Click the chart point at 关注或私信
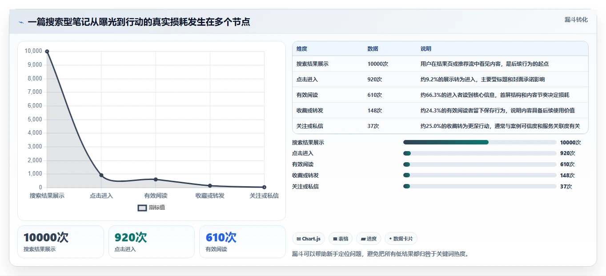 tap(264, 187)
